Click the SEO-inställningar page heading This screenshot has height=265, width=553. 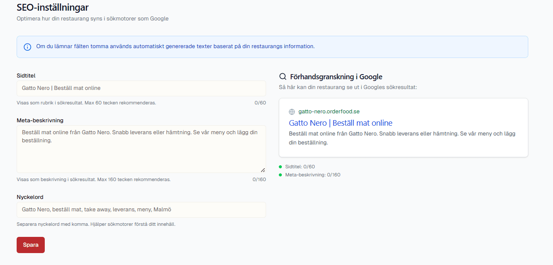(x=52, y=7)
